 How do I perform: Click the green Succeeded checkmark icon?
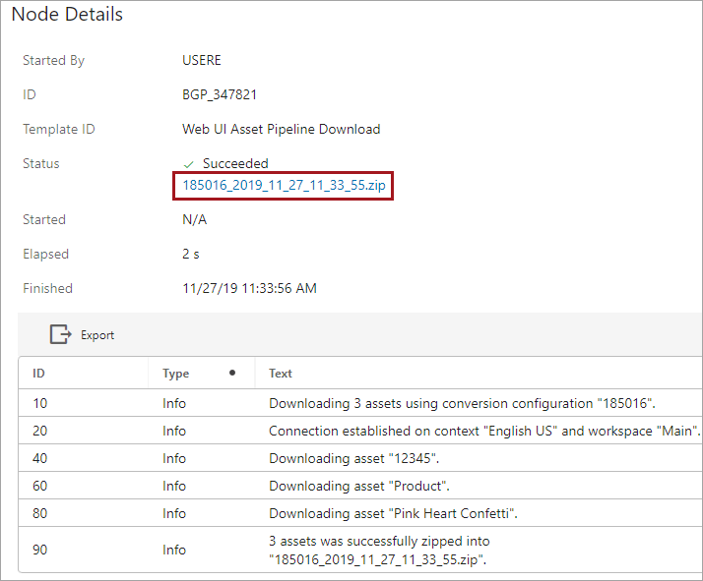point(189,164)
